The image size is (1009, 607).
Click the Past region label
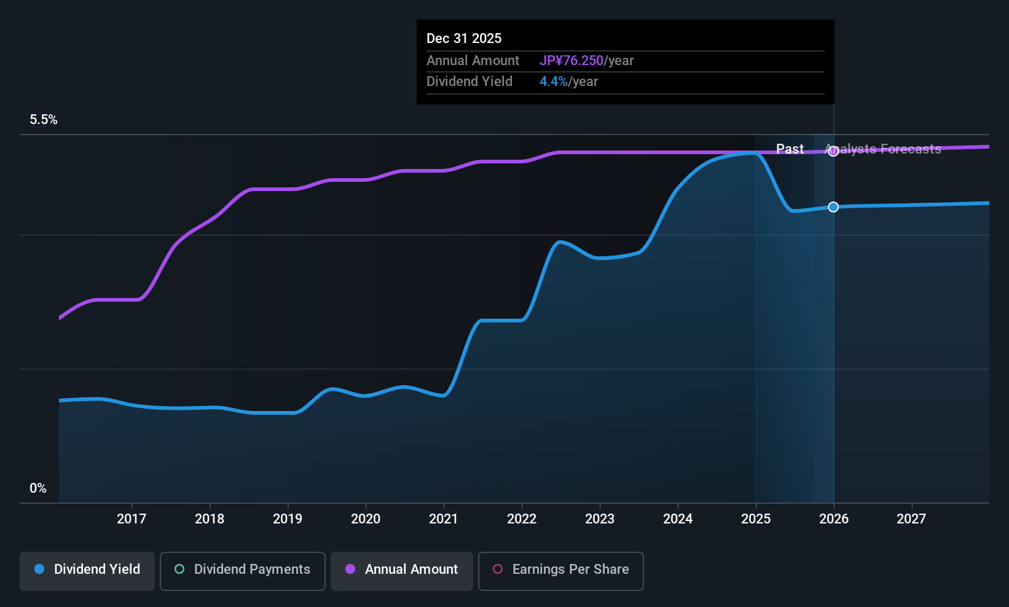coord(790,149)
